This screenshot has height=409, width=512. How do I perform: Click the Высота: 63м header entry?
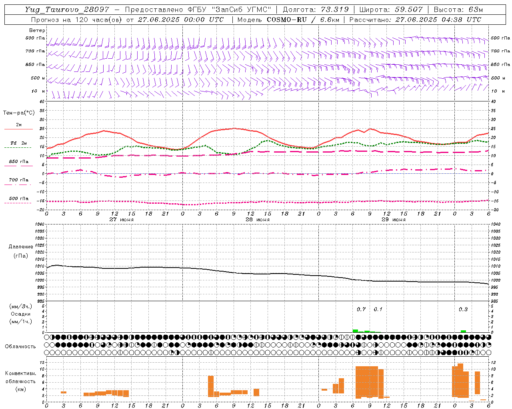458,10
